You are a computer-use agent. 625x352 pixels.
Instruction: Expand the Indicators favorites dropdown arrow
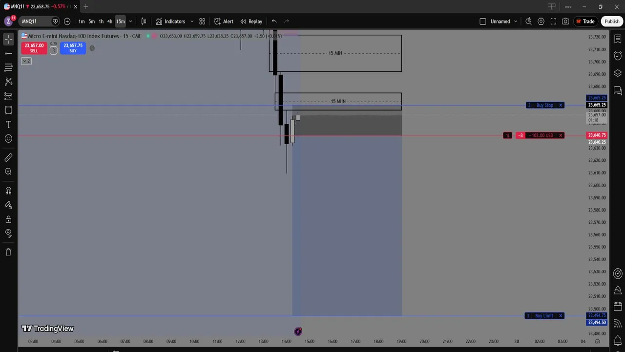pos(192,22)
